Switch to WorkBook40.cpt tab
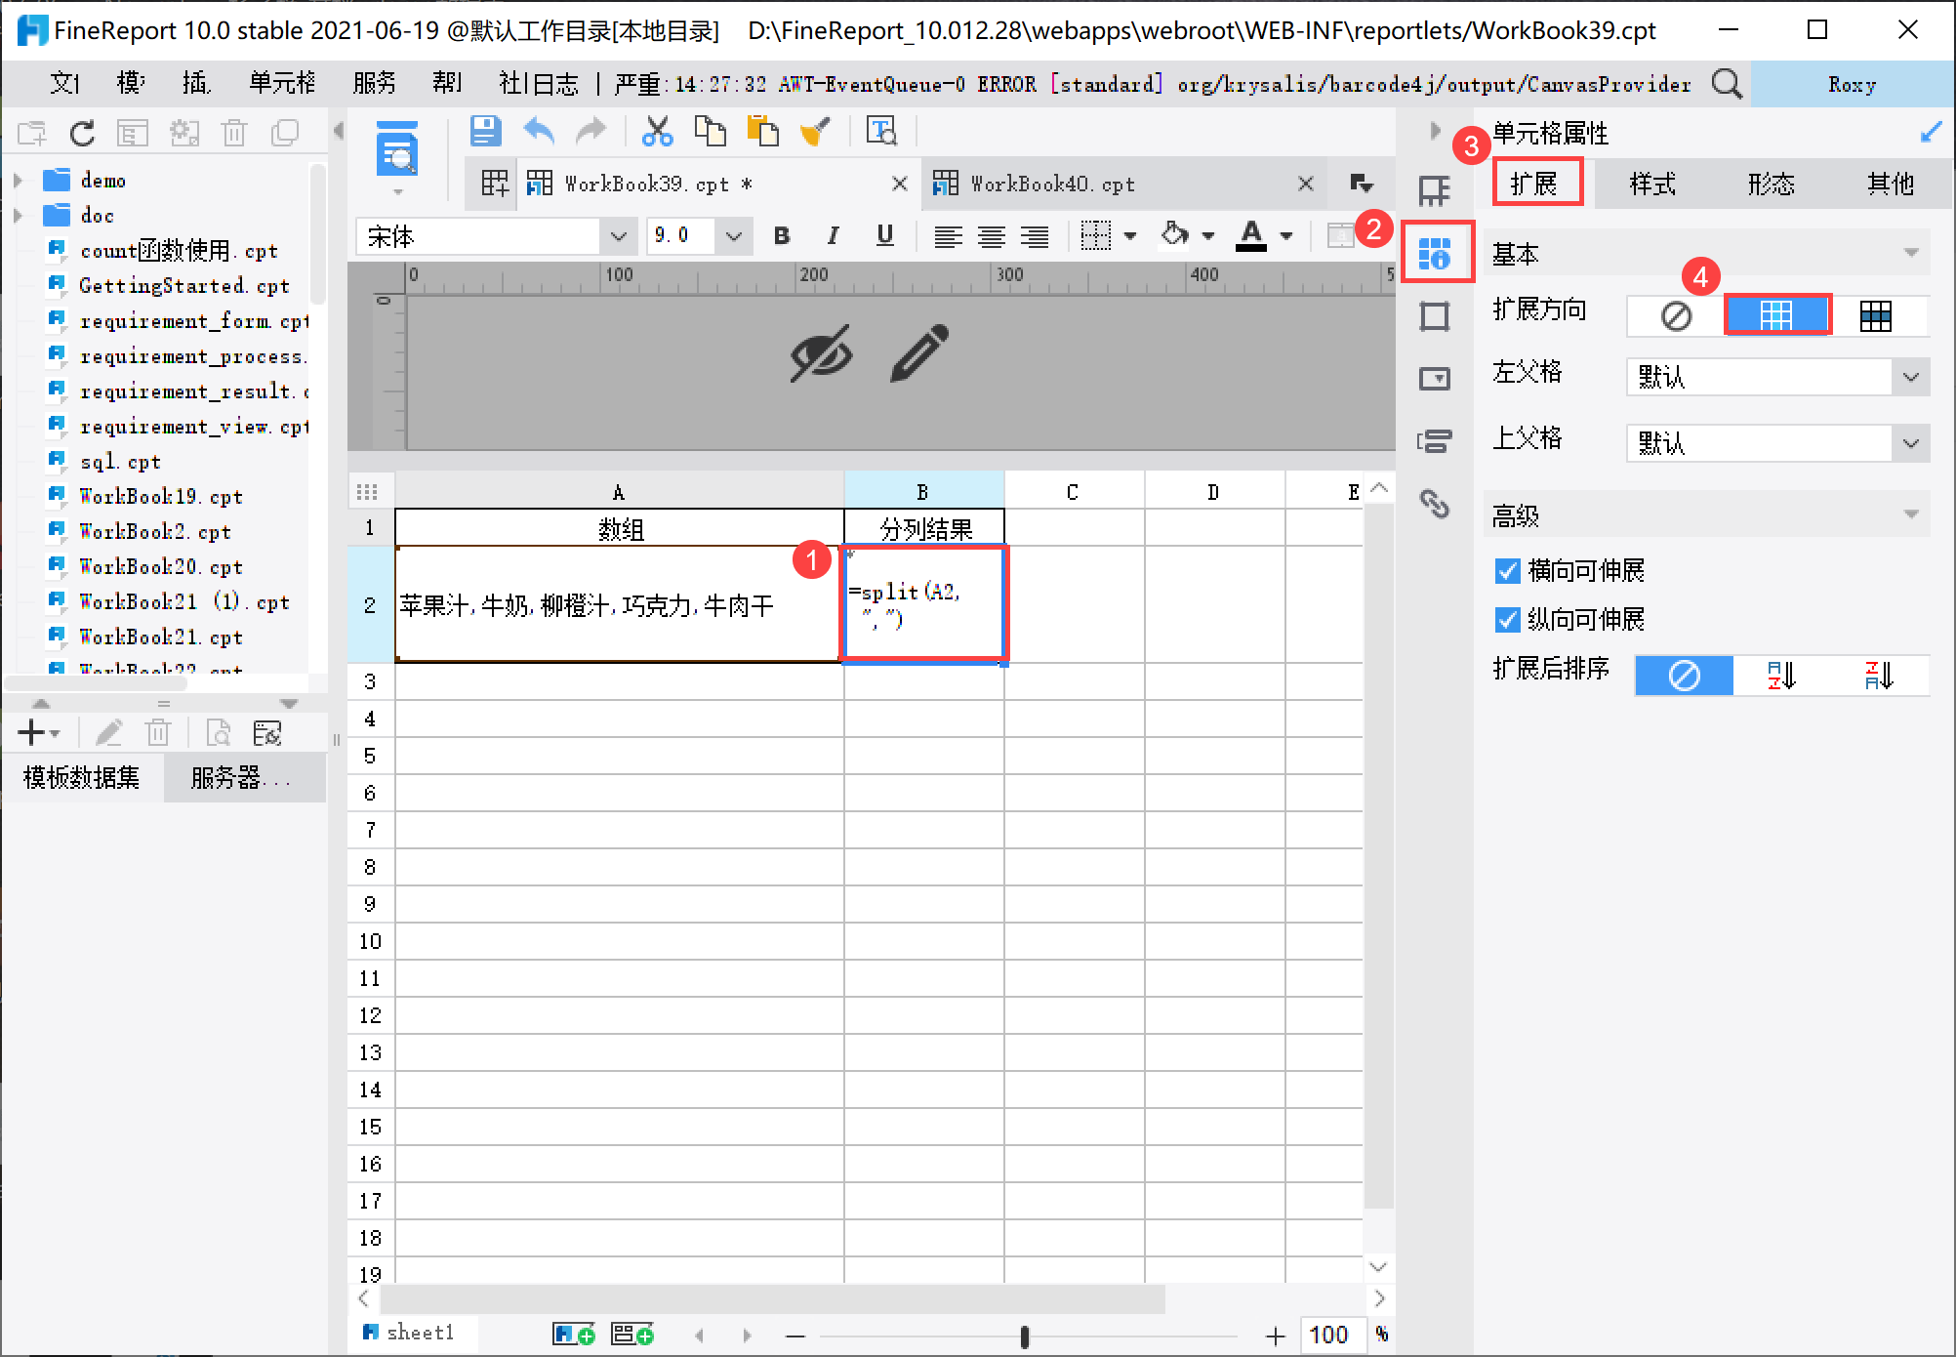 (1052, 184)
